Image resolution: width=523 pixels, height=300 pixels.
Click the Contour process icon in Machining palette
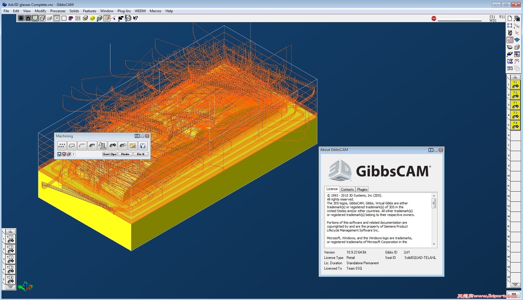[72, 146]
